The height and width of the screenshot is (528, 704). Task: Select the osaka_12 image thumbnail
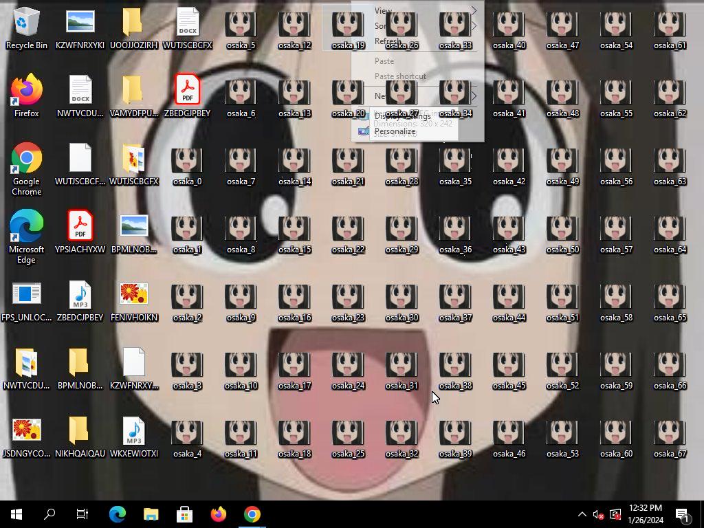pos(294,31)
